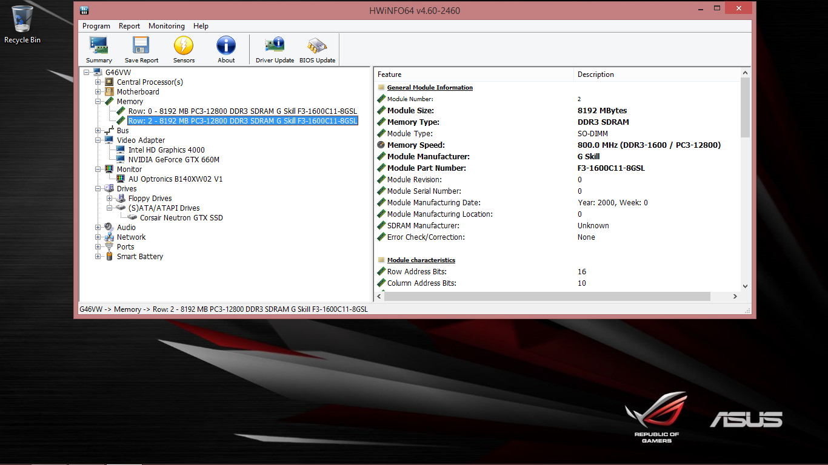828x465 pixels.
Task: Click the Smart Battery icon in tree
Action: pyautogui.click(x=109, y=256)
